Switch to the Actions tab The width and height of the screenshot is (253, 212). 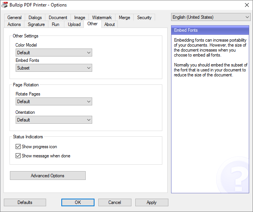[x=14, y=24]
